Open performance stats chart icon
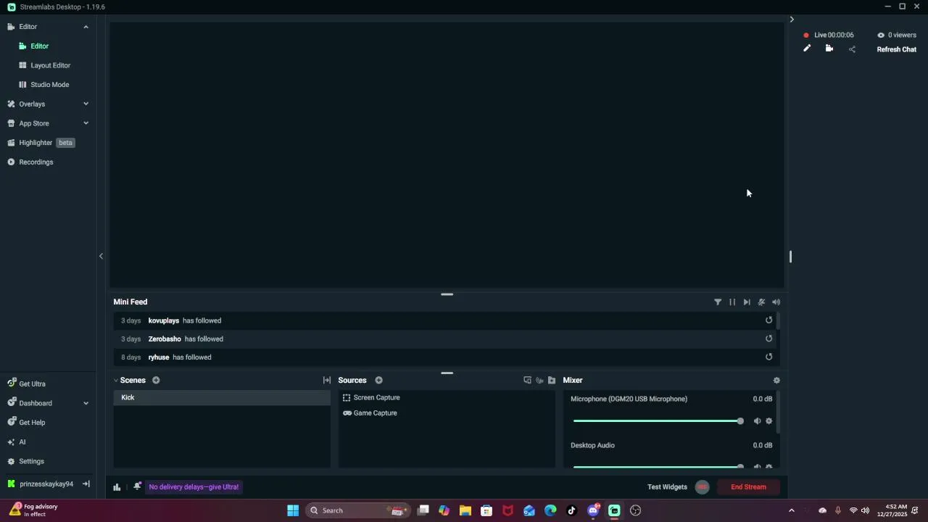928x522 pixels. pos(117,487)
